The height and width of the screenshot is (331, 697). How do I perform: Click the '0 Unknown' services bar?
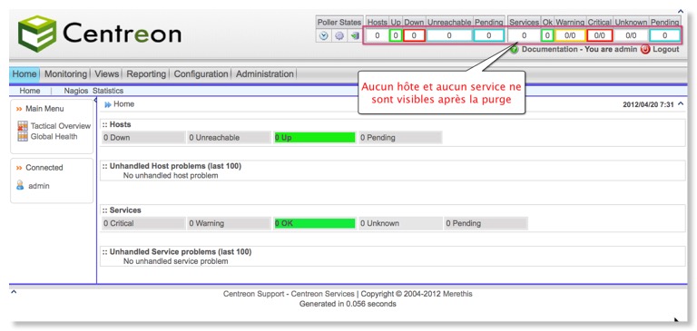click(x=400, y=223)
